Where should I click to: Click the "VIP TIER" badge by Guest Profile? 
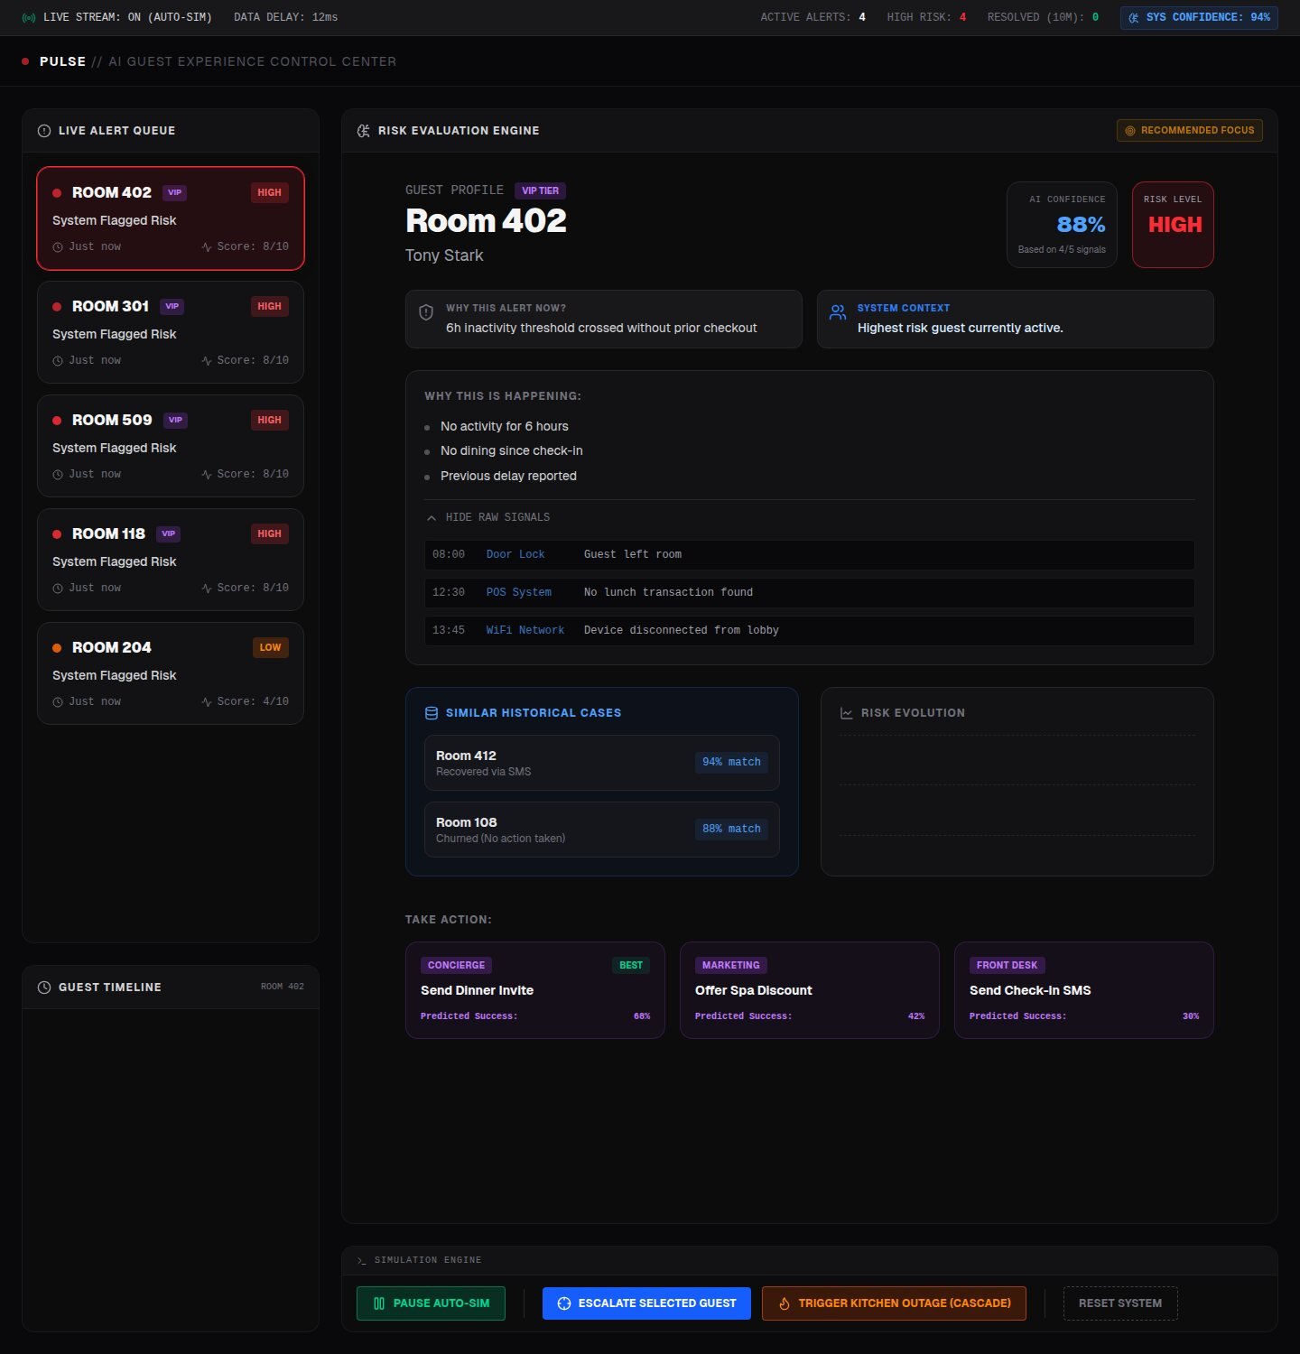click(540, 190)
